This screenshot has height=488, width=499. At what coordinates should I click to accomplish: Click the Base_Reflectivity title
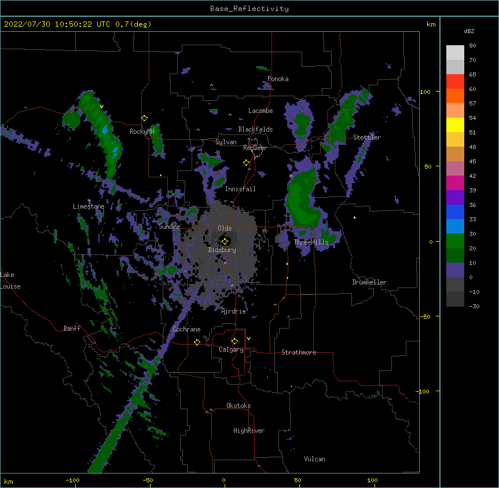pyautogui.click(x=249, y=9)
